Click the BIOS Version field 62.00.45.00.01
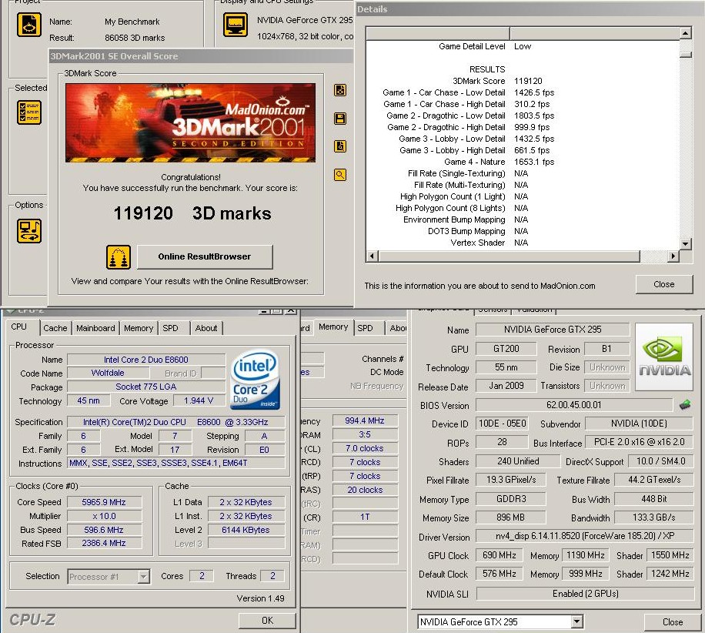Image resolution: width=705 pixels, height=633 pixels. click(574, 405)
